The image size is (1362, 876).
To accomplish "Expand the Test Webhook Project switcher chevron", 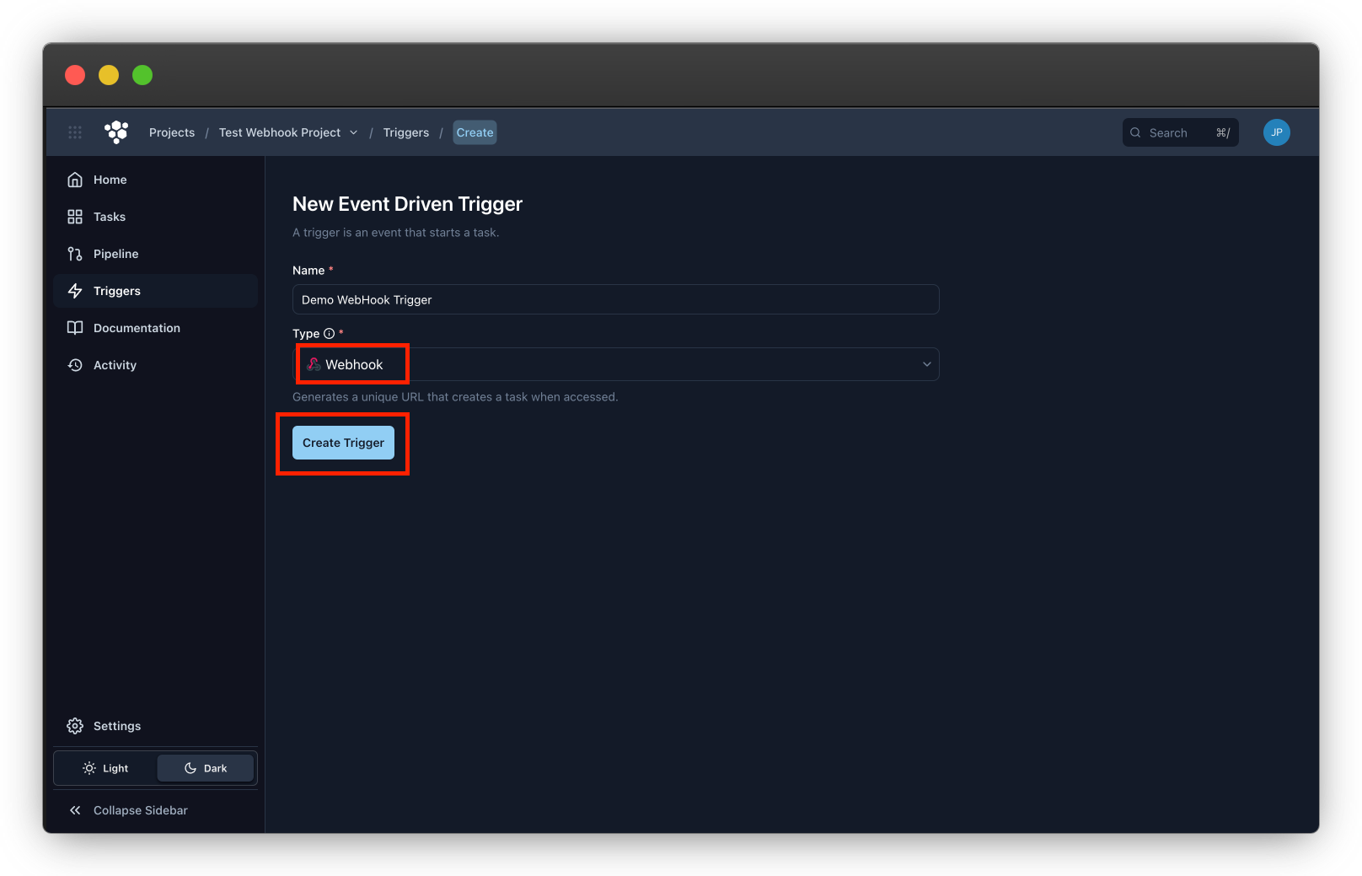I will (x=354, y=132).
